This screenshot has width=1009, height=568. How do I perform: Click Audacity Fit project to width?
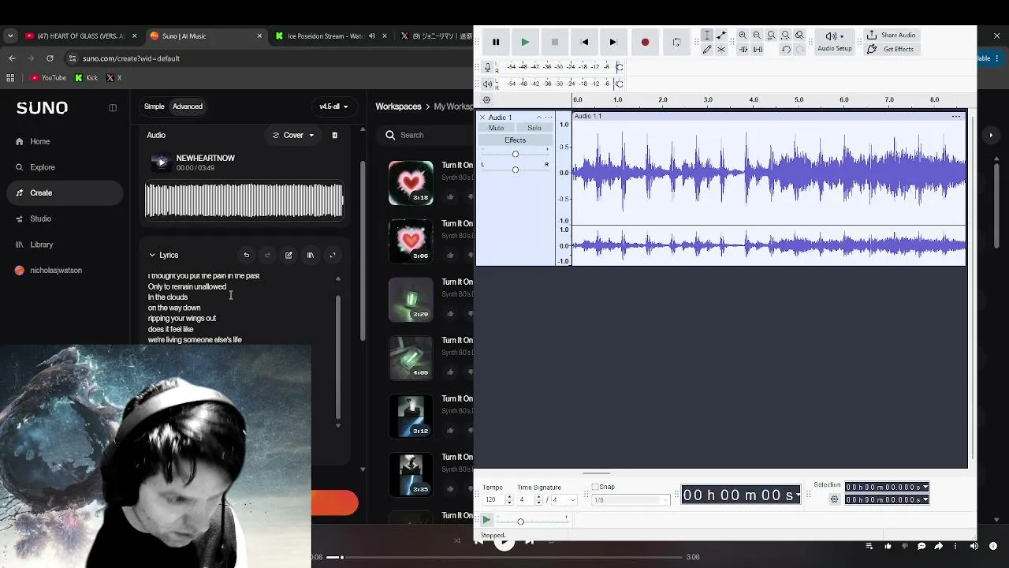click(785, 35)
